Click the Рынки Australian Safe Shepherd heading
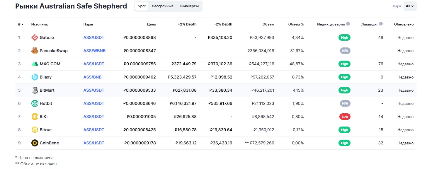This screenshot has width=444, height=169. click(71, 6)
